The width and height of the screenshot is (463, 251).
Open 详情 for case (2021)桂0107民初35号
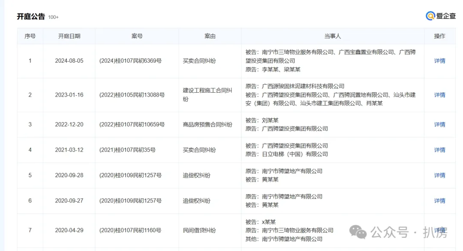click(439, 150)
